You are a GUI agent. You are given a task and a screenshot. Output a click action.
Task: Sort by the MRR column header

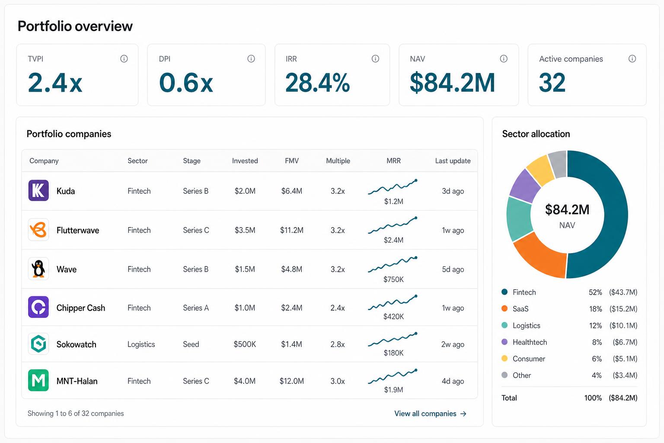(x=393, y=161)
